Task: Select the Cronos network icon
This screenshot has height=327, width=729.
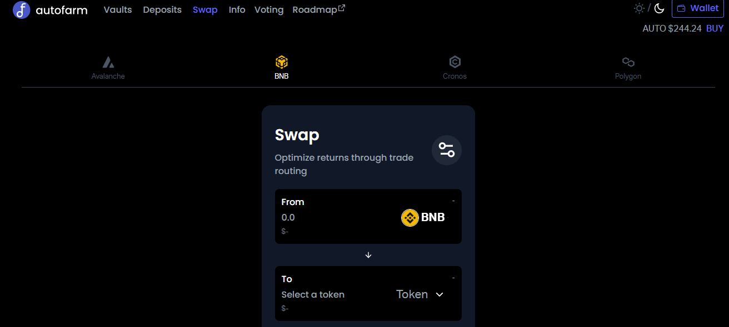Action: point(455,62)
